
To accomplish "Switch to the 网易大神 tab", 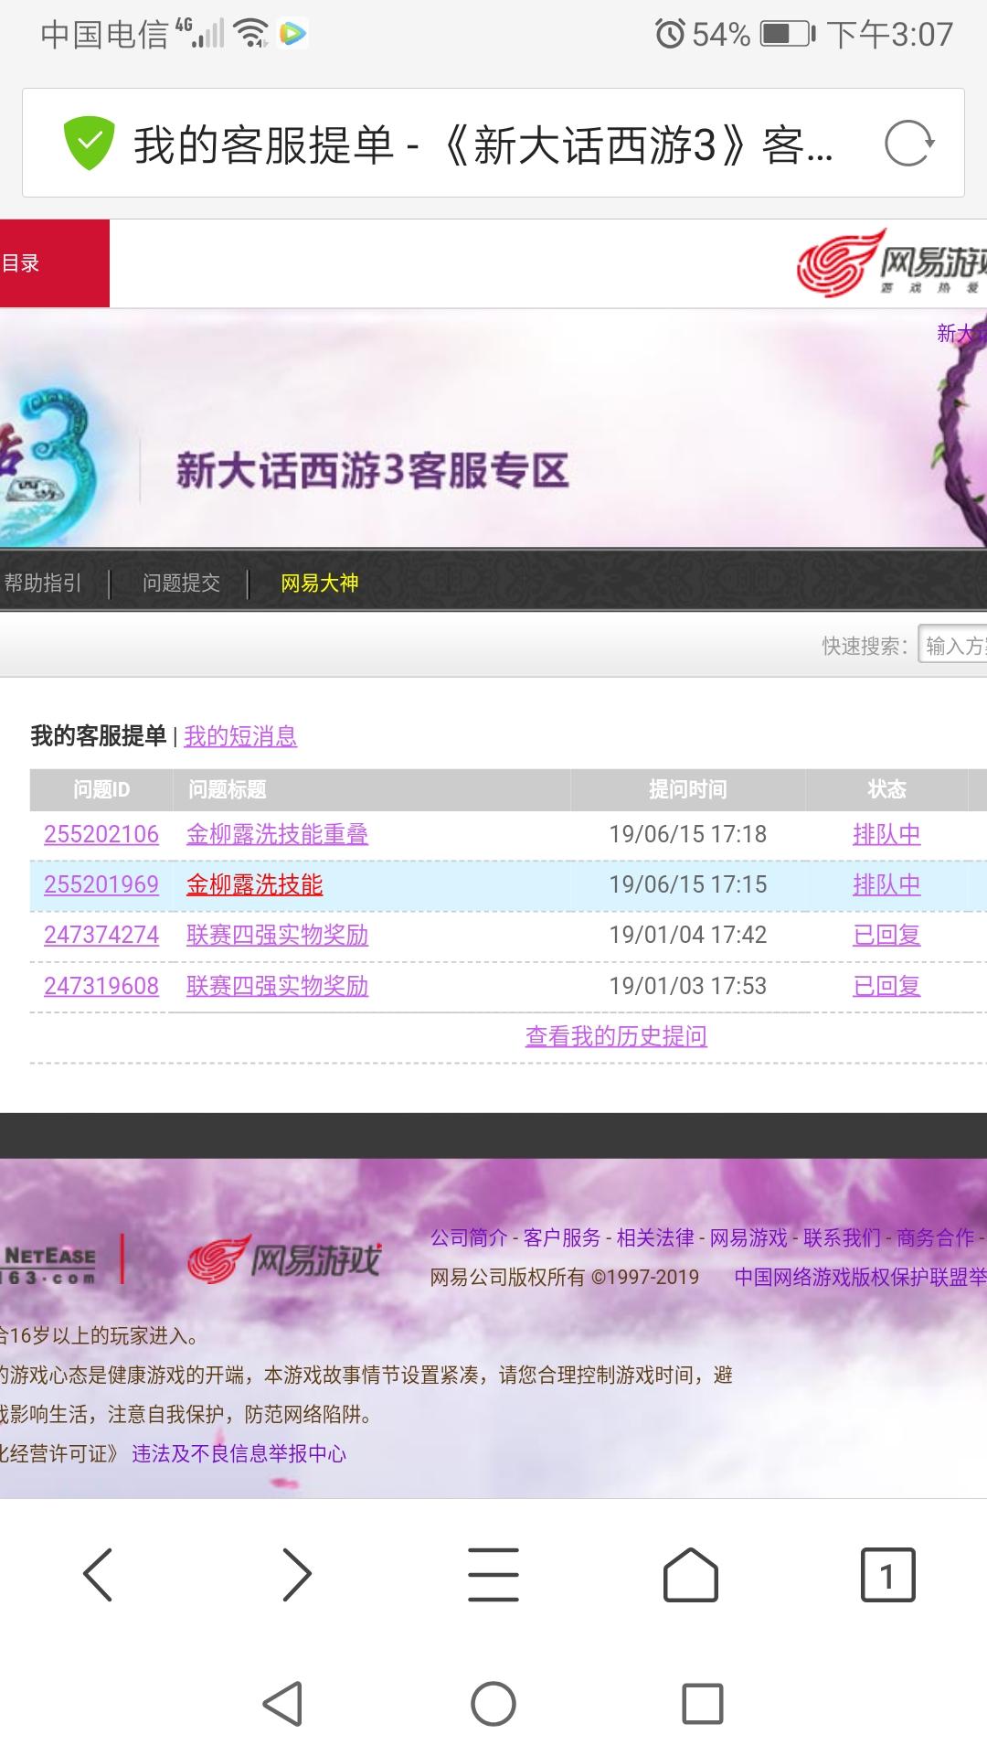I will [319, 584].
